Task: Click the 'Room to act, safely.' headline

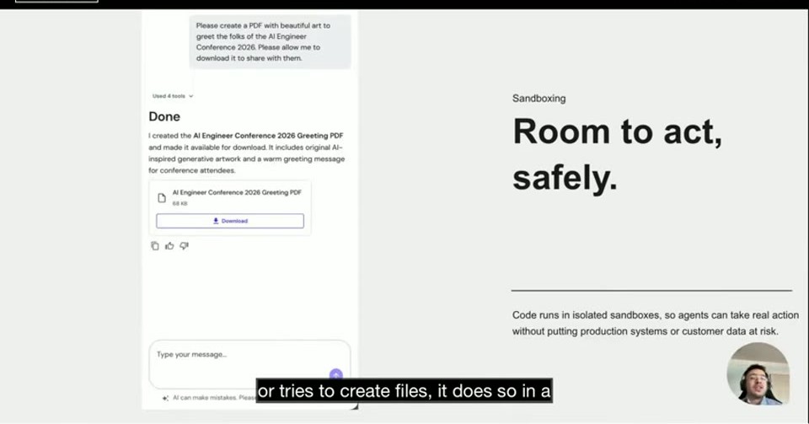Action: pyautogui.click(x=617, y=154)
